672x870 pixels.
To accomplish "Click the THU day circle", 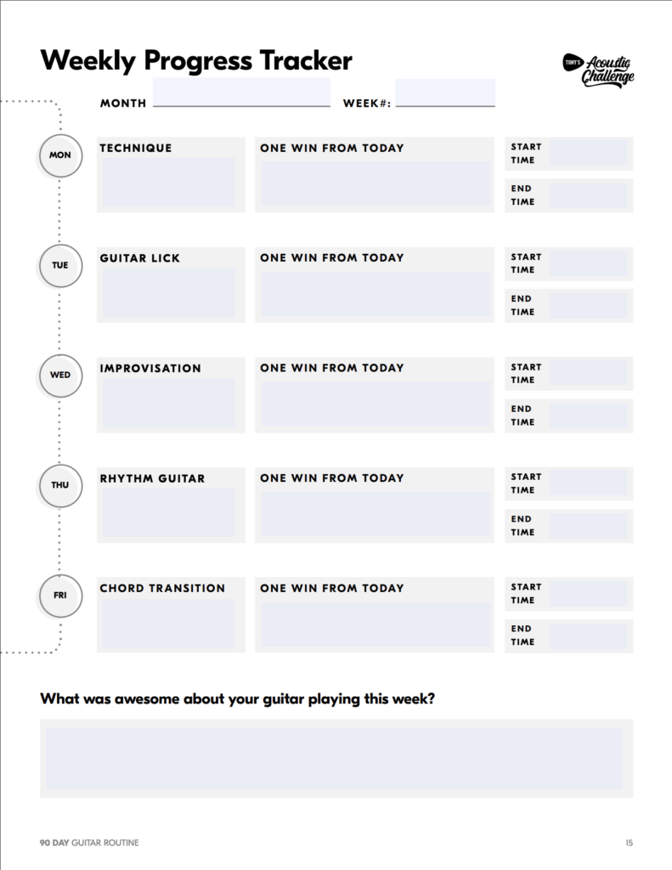I will click(60, 485).
